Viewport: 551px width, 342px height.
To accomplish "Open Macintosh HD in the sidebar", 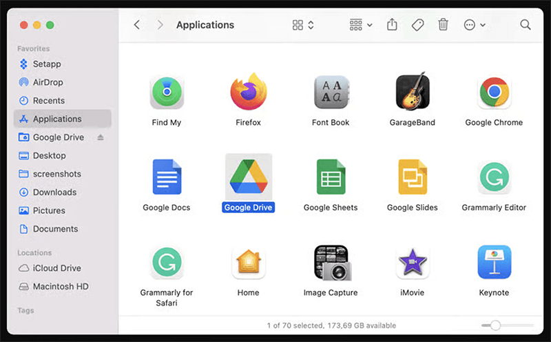I will pyautogui.click(x=63, y=286).
